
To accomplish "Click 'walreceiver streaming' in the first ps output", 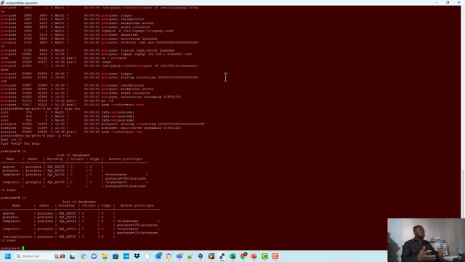I will coord(141,97).
